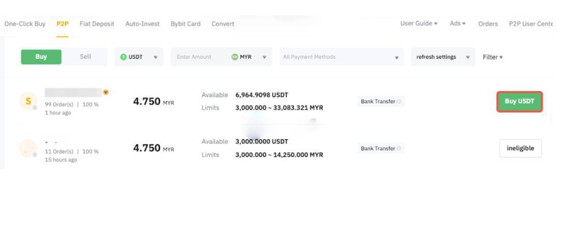Open the Fiat Deposit tab
This screenshot has width=561, height=252.
[97, 24]
